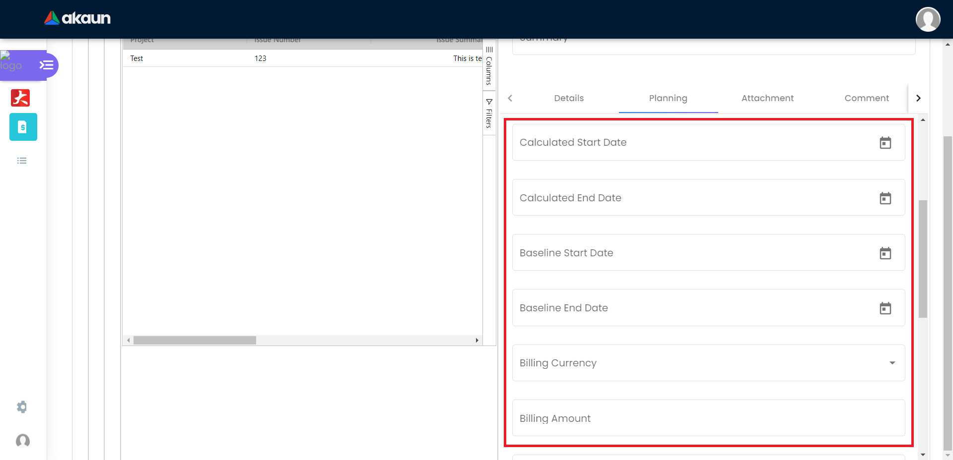
Task: Open the Calculated End Date calendar picker
Action: [x=885, y=198]
